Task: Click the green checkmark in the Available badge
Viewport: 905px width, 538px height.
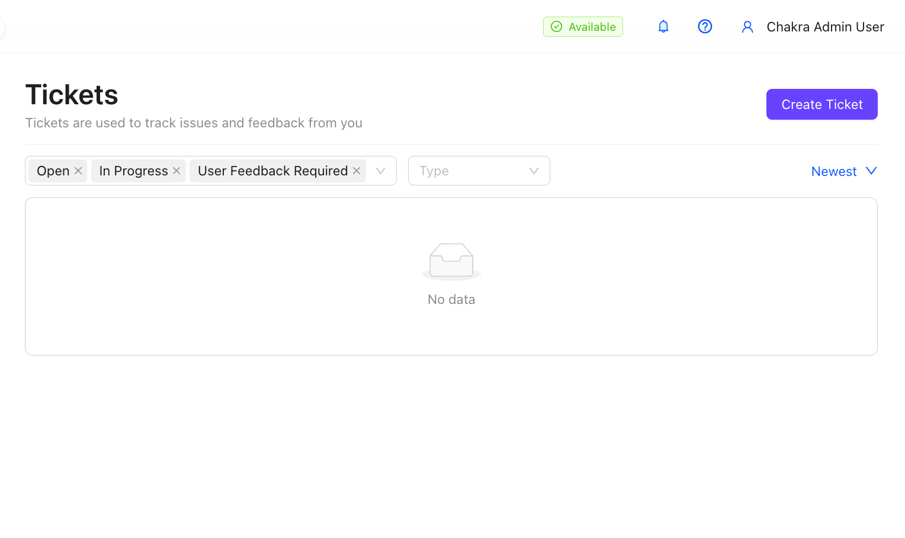Action: coord(556,27)
